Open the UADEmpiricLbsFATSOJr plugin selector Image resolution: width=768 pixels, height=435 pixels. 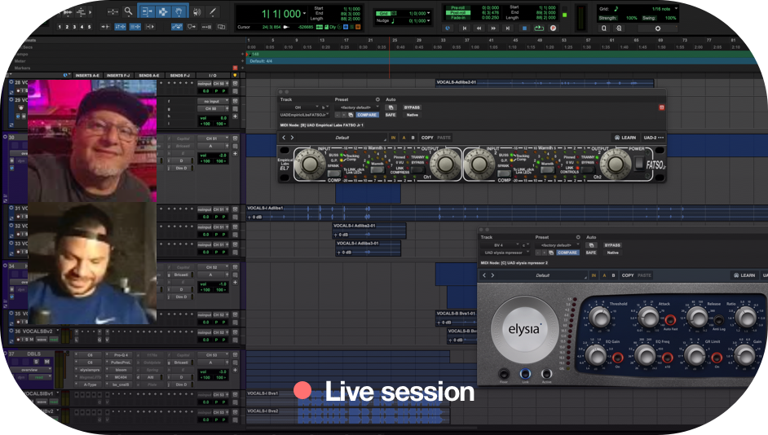coord(303,115)
